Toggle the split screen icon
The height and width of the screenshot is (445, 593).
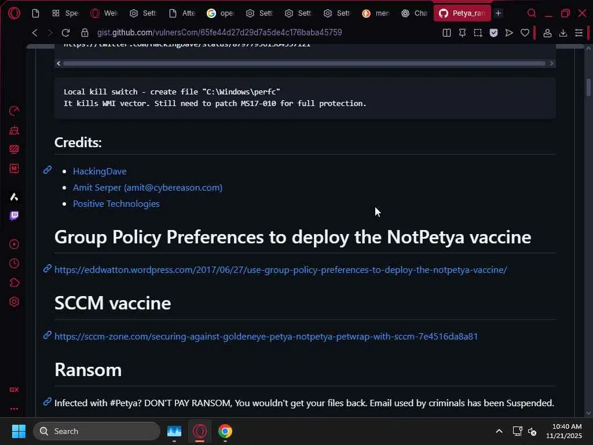(x=446, y=33)
